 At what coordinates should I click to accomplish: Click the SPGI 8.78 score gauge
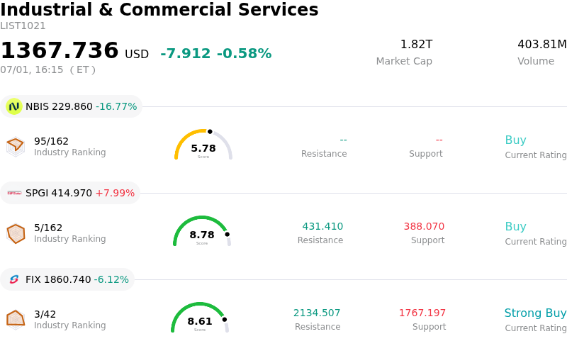click(202, 231)
